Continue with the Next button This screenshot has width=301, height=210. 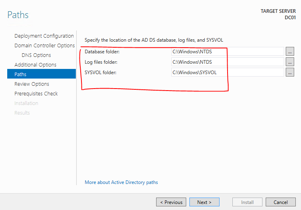click(204, 202)
